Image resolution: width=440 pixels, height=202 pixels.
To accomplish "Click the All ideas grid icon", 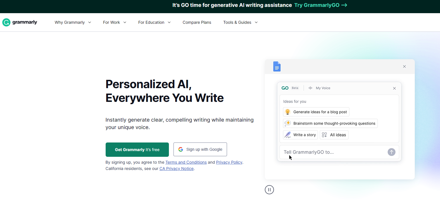I will [324, 135].
